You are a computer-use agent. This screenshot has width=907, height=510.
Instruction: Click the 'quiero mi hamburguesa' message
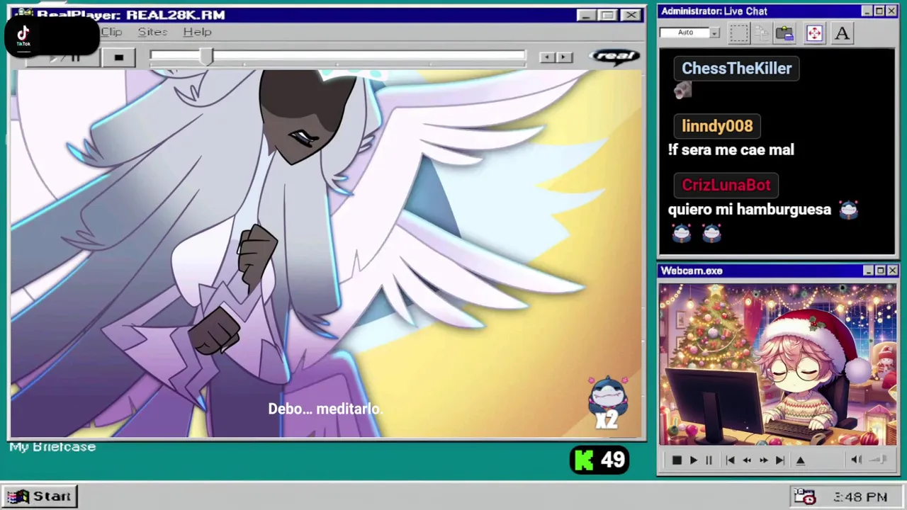pyautogui.click(x=750, y=210)
